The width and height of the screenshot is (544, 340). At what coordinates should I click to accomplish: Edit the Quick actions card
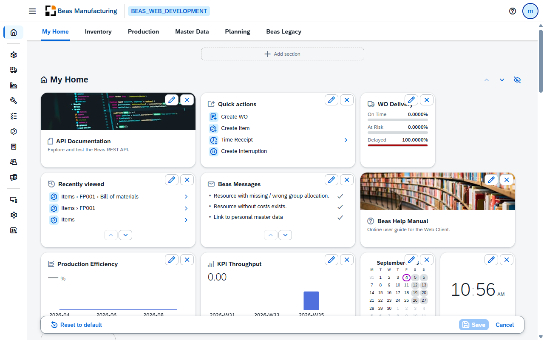331,100
